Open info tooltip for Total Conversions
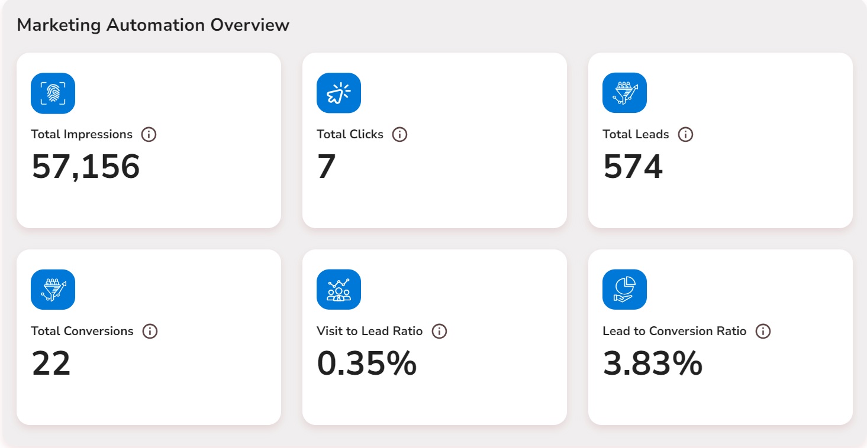The width and height of the screenshot is (867, 448). tap(150, 332)
